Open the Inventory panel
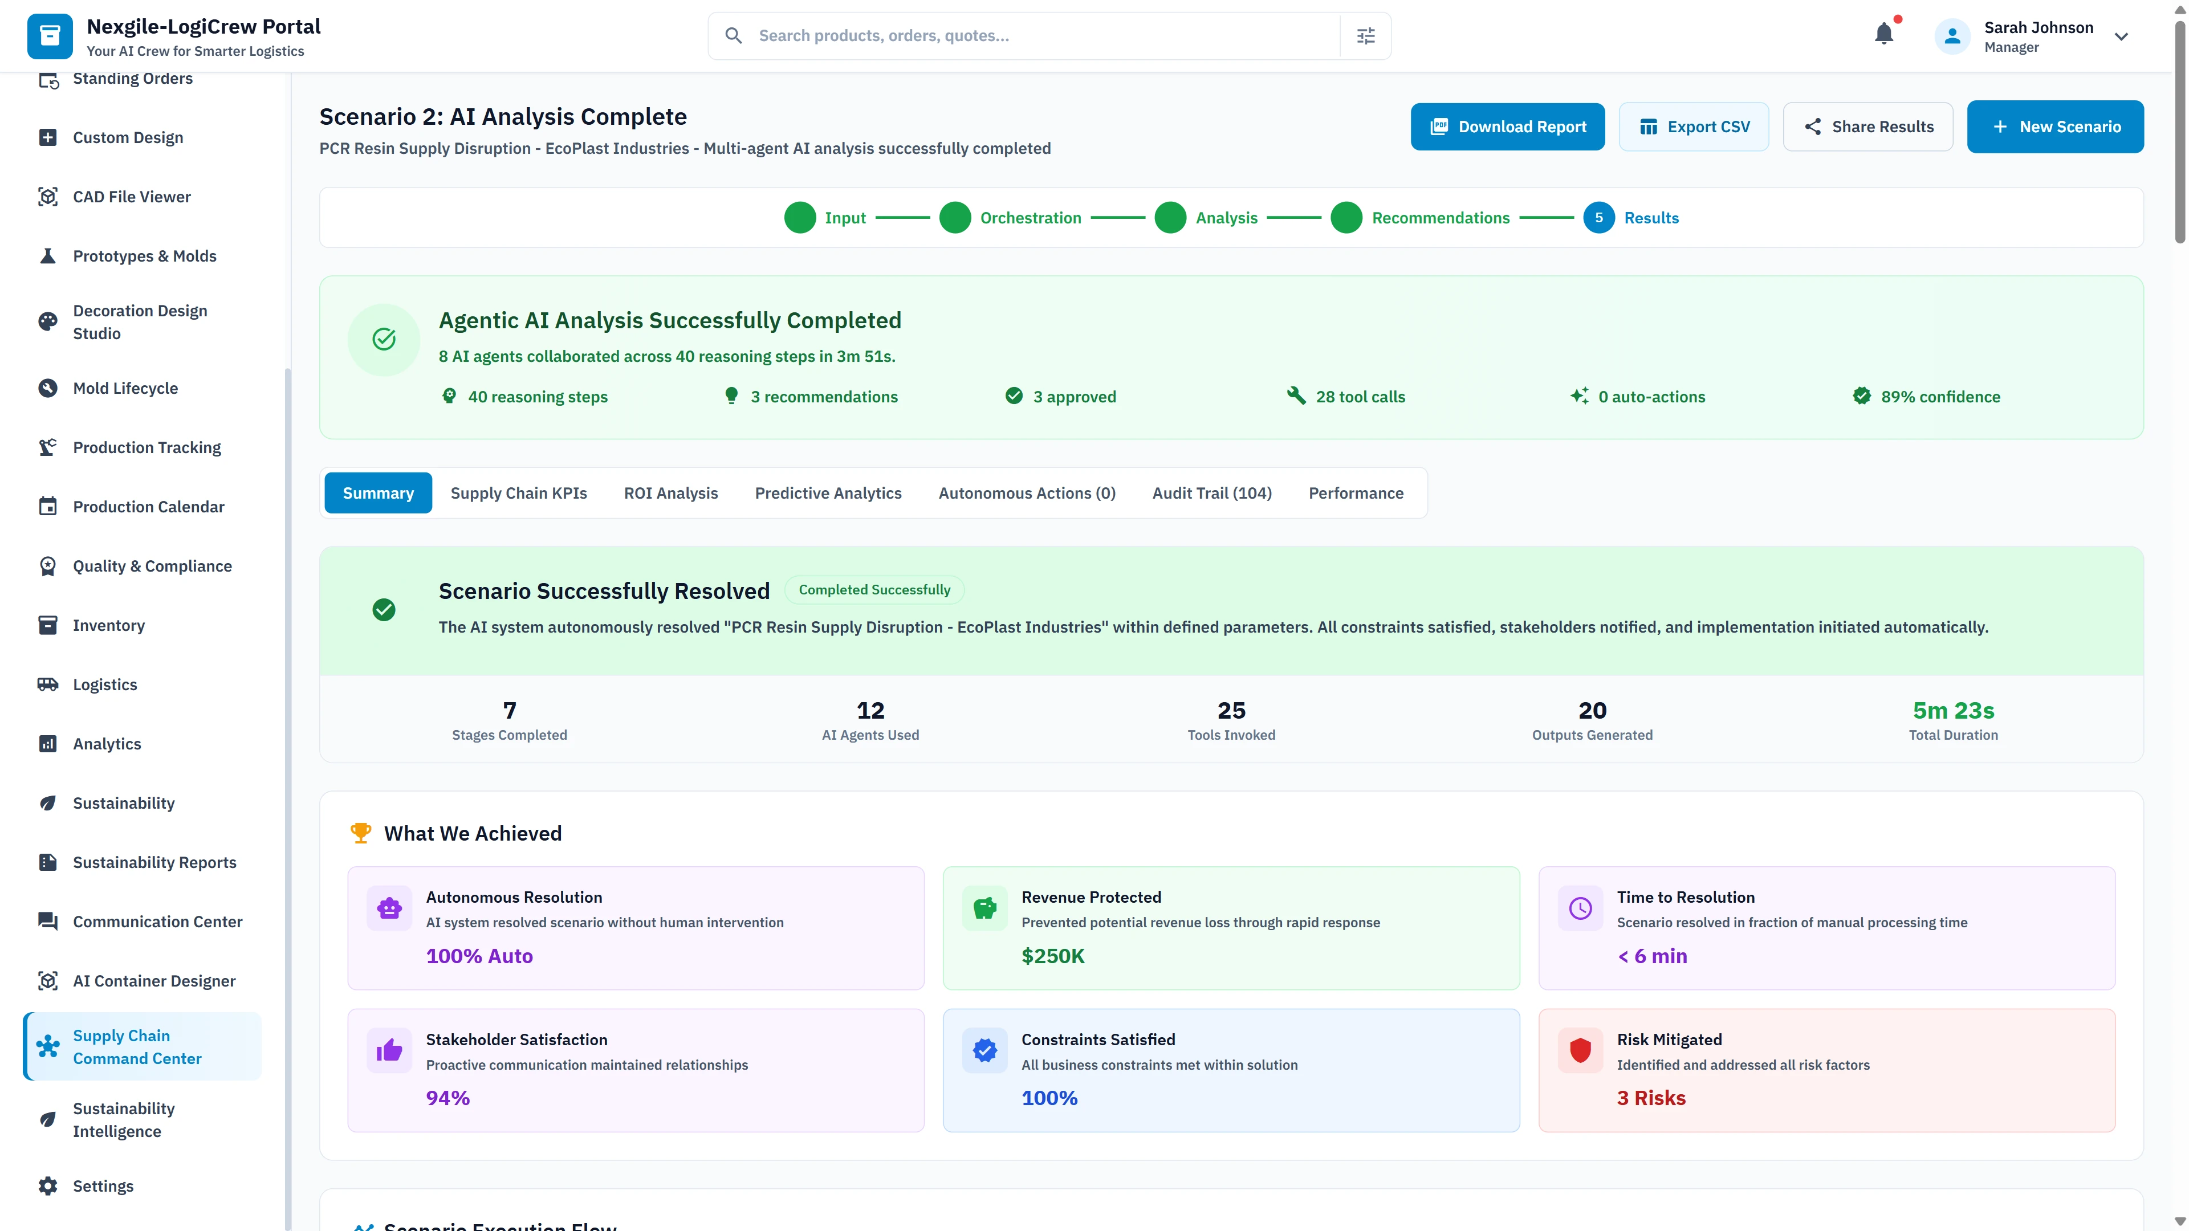Screen dimensions: 2189x1231 click(109, 625)
